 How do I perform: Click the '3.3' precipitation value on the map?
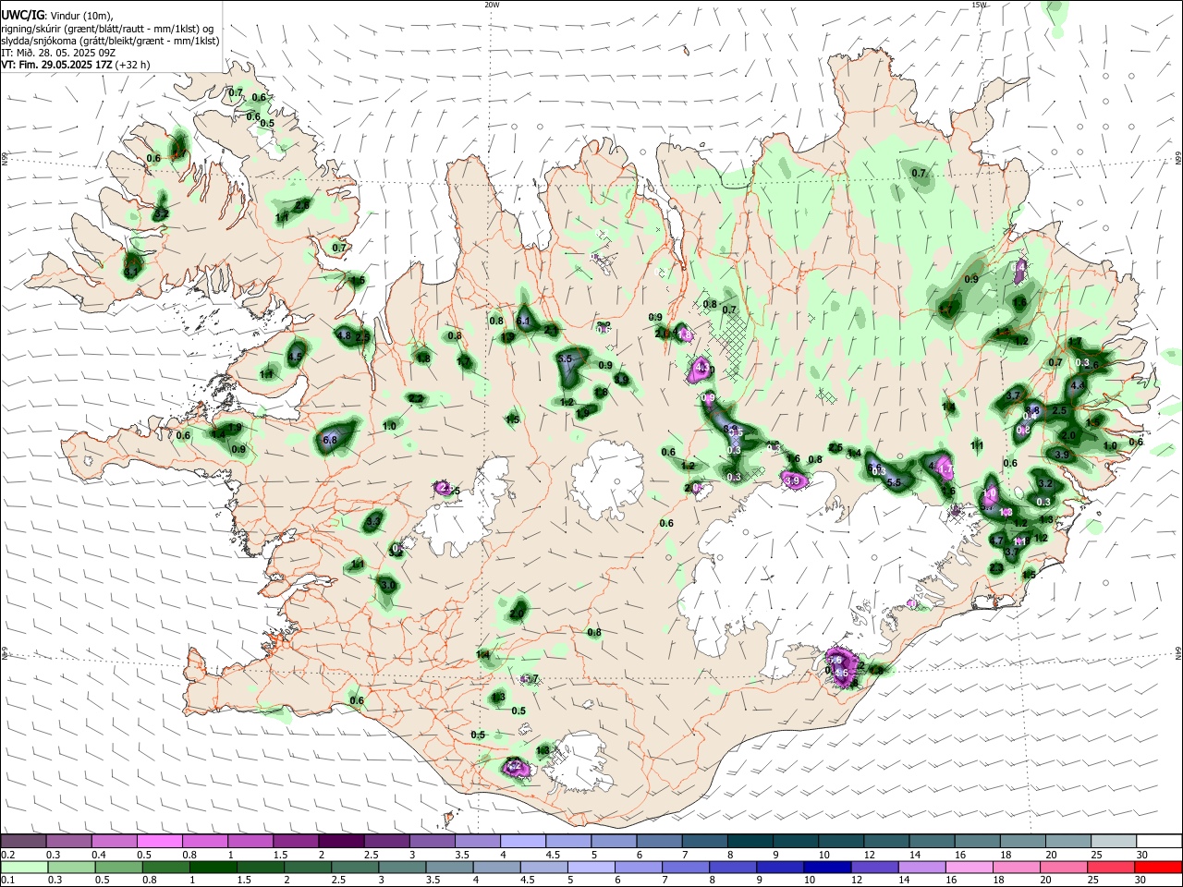(x=373, y=522)
